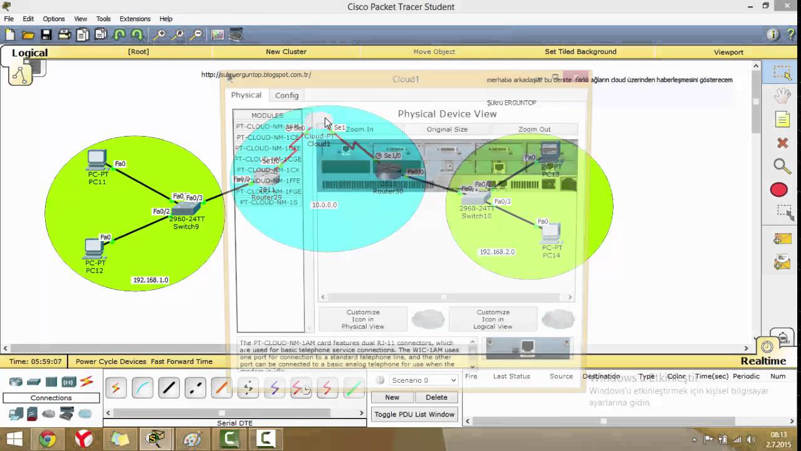Screen dimensions: 801x451
Task: Activate the Select tool in right sidebar
Action: tap(782, 73)
